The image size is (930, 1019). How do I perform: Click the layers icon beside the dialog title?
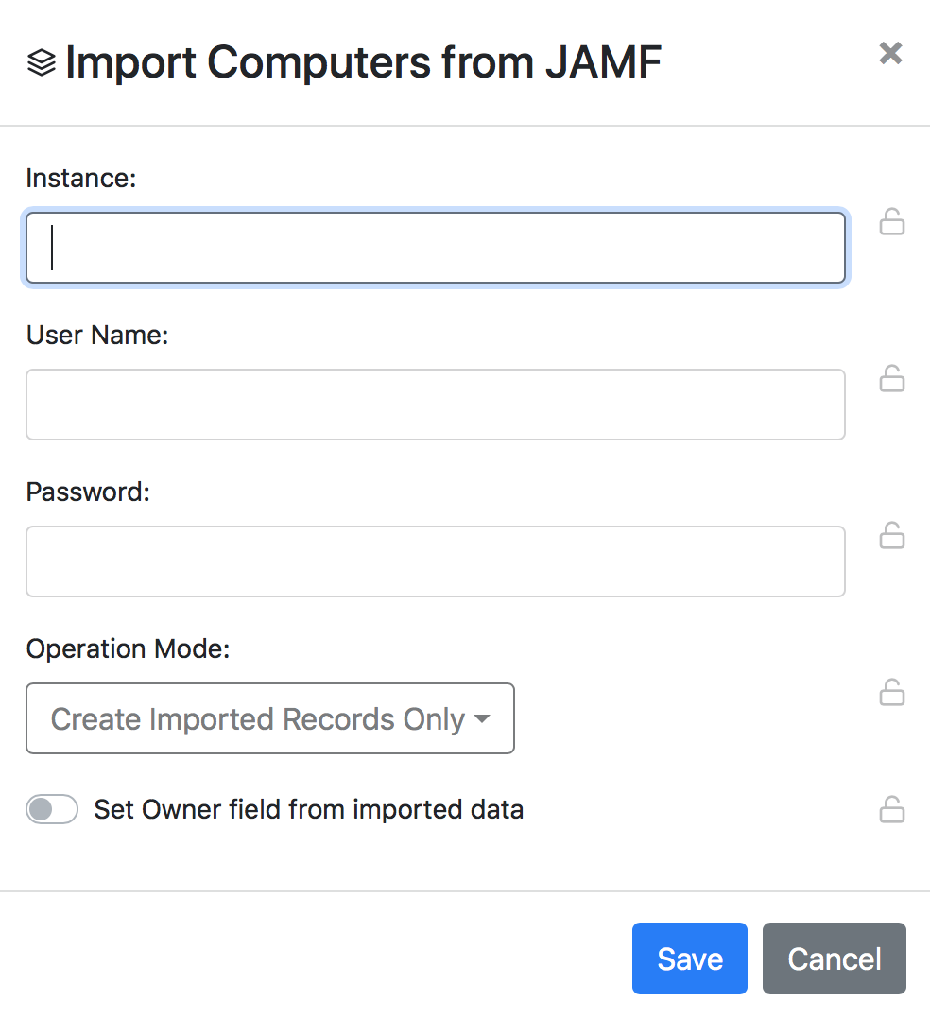41,60
